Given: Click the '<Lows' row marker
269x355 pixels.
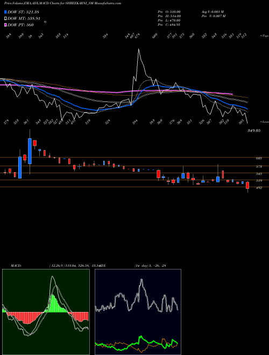Looking at the screenshot, I should 264,122.
